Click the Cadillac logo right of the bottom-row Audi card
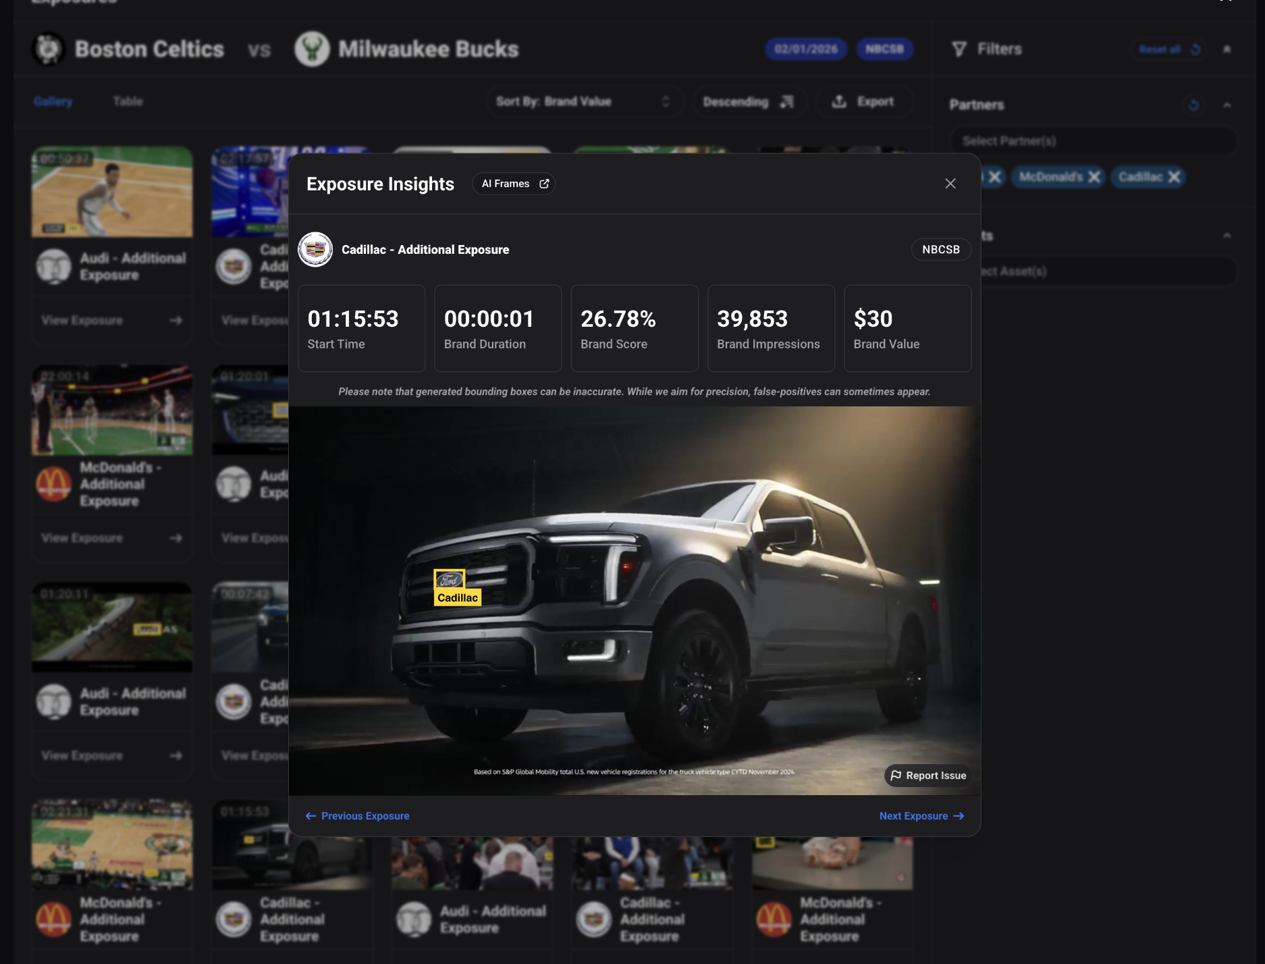1265x964 pixels. click(x=594, y=919)
